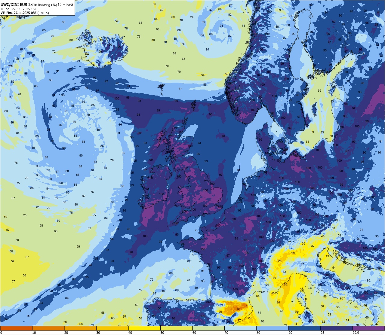The height and width of the screenshot is (335, 385).
Task: Click the indigo 95–99.9 legend swatch
Action: (x=337, y=328)
